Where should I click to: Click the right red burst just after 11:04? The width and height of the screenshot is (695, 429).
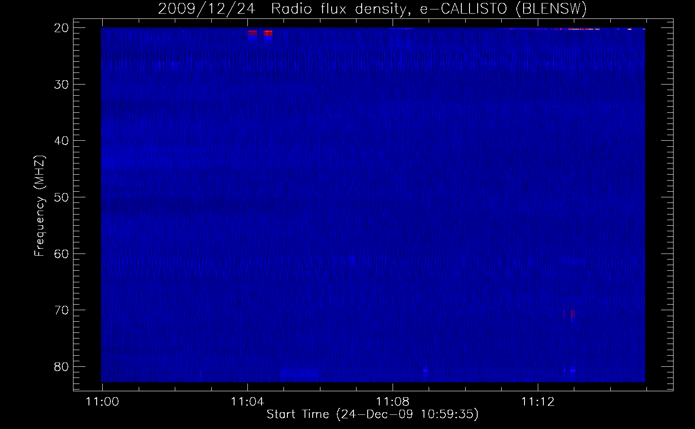pyautogui.click(x=268, y=33)
